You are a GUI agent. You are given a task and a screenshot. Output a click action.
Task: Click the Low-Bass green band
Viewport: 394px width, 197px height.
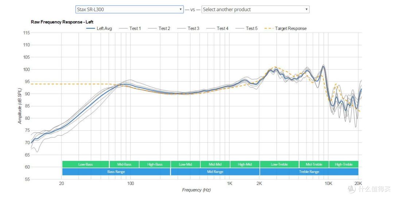[85, 164]
